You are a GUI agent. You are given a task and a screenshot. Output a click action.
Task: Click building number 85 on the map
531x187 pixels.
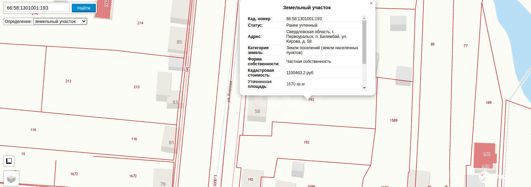pyautogui.click(x=179, y=42)
